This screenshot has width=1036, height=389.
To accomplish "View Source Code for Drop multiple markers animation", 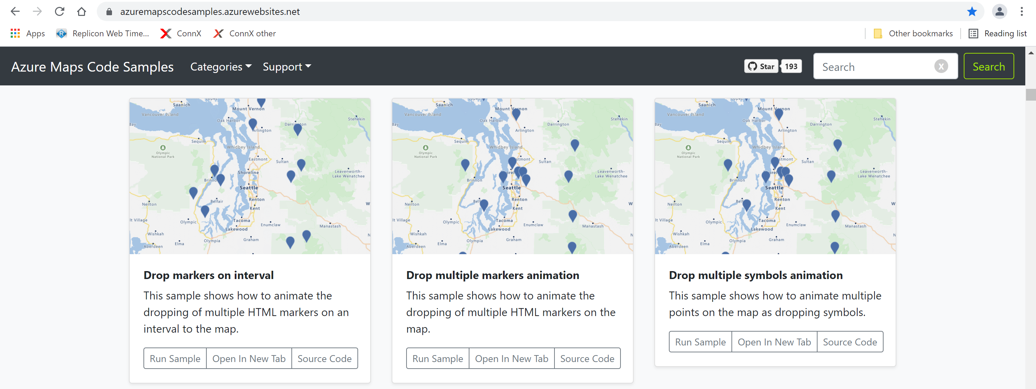I will tap(587, 358).
